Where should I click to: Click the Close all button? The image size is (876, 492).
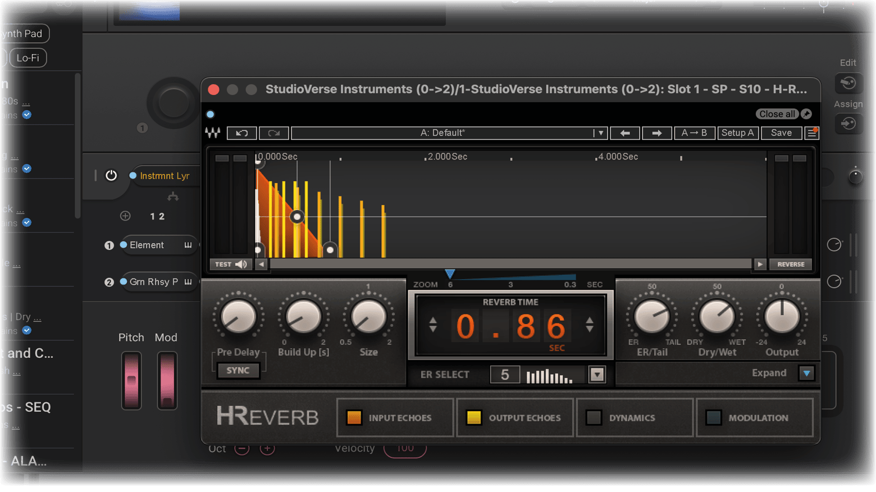point(777,114)
